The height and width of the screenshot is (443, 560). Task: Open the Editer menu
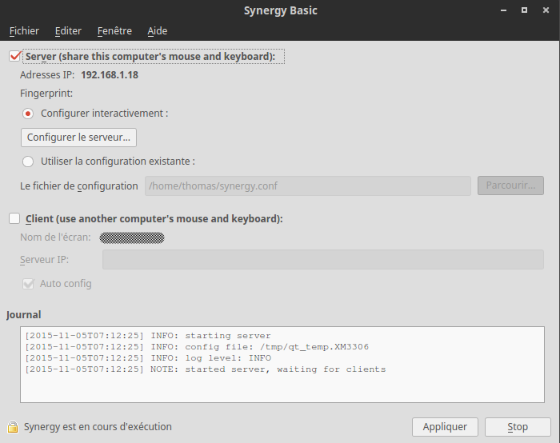(68, 31)
